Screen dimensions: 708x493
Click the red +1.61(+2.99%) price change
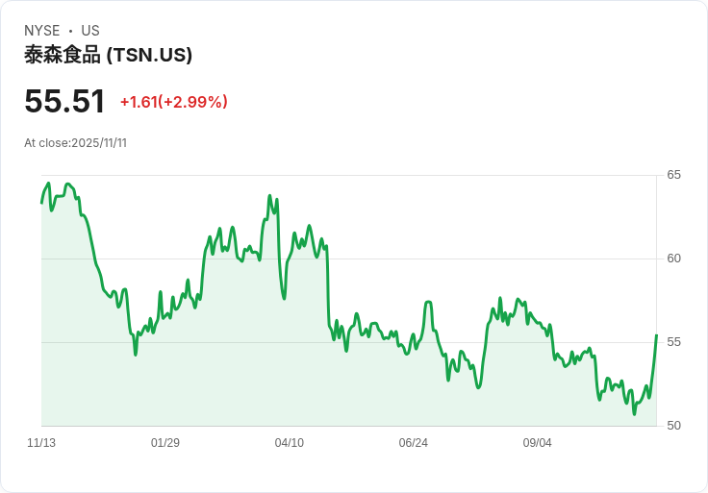pos(173,102)
